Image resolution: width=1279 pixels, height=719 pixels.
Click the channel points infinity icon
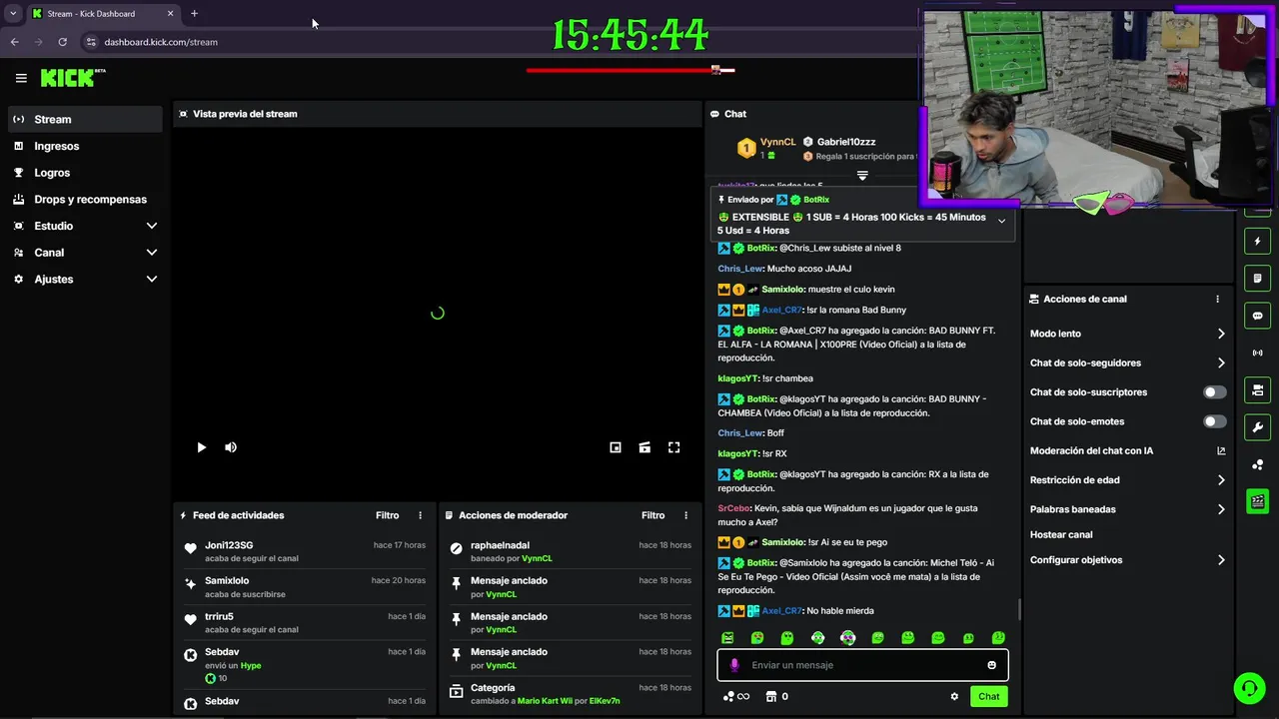(x=736, y=697)
